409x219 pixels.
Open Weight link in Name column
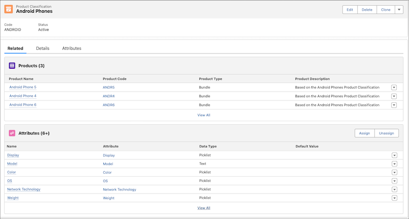[13, 198]
